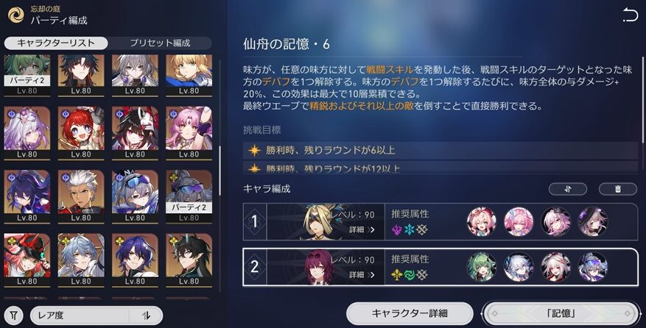
Task: Click the 「記憶」 start button
Action: coord(561,313)
